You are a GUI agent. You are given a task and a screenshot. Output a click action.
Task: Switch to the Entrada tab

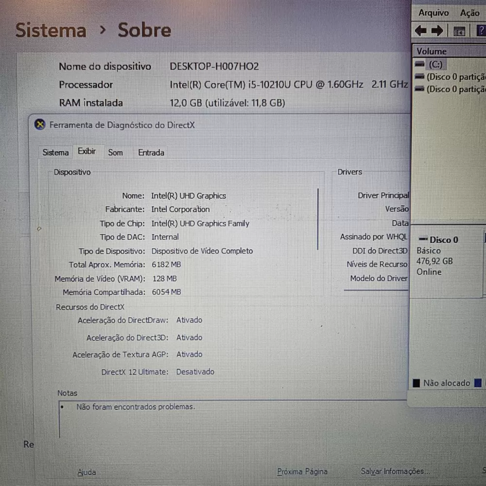pos(151,153)
